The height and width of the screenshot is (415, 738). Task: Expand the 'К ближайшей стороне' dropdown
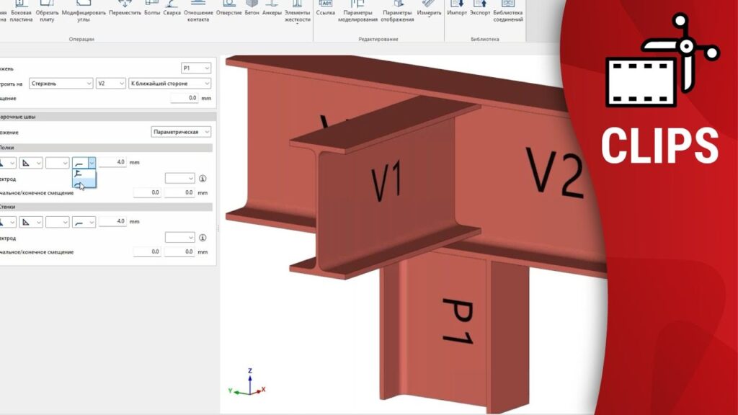(x=169, y=84)
